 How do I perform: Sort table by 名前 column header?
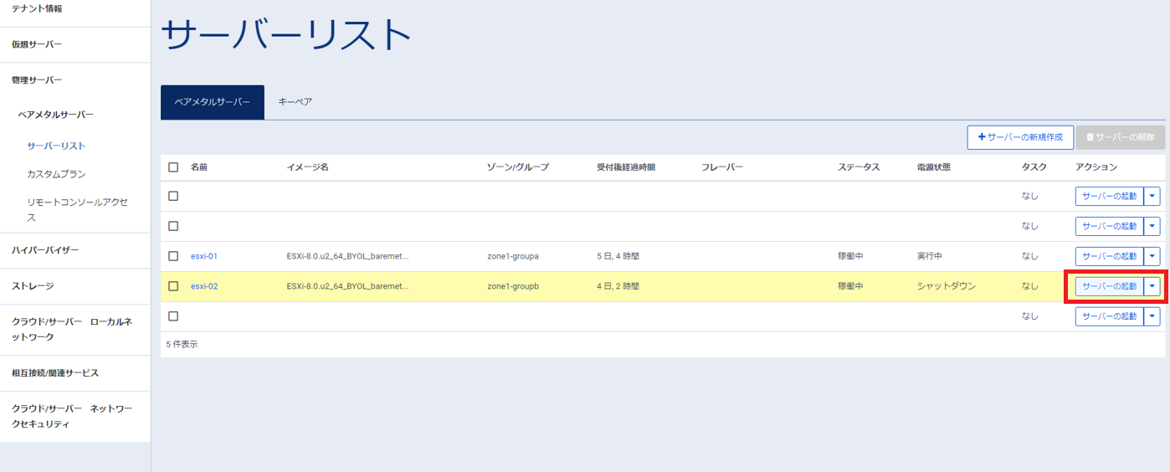coord(198,167)
